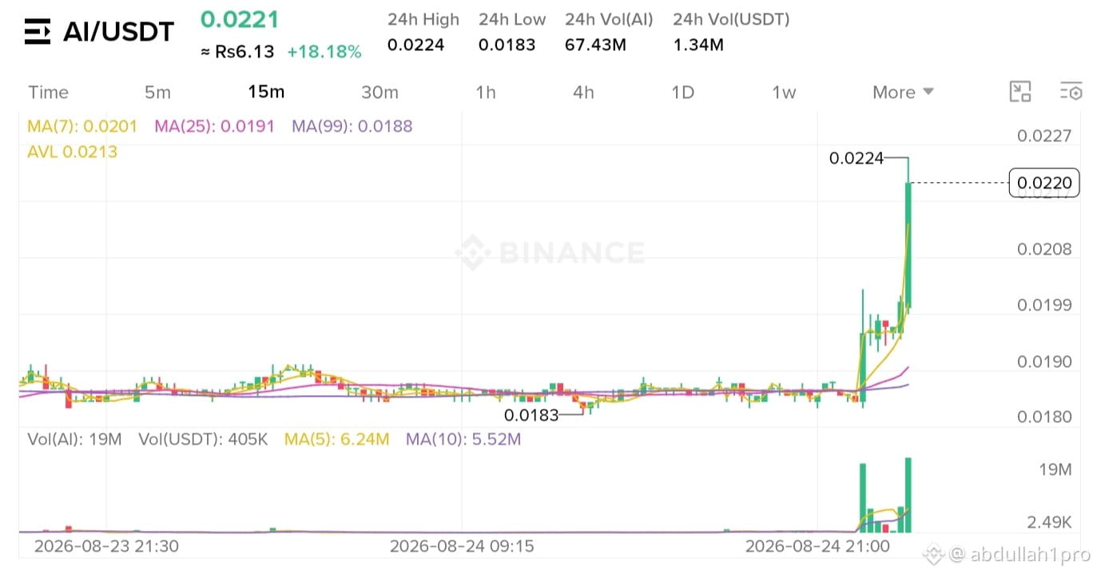Click the Vol(USDT): 405K label

203,439
